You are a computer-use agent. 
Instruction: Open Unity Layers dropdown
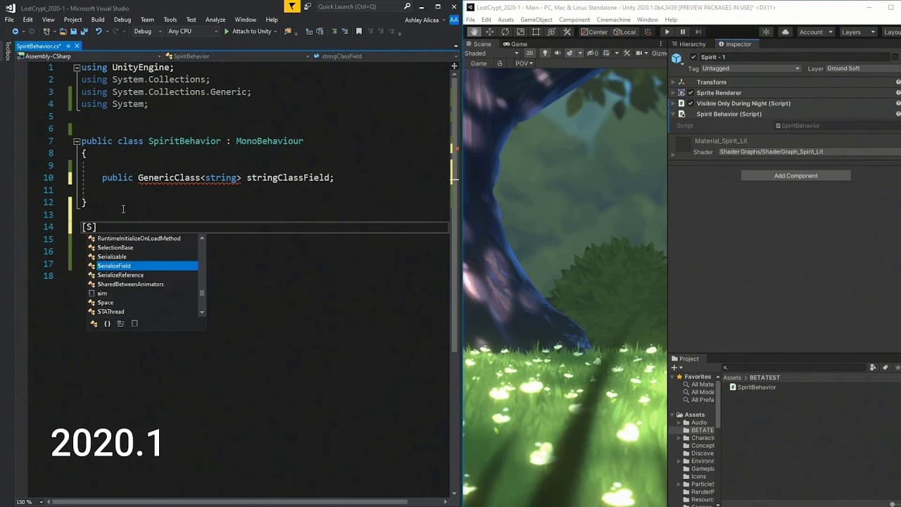point(857,32)
